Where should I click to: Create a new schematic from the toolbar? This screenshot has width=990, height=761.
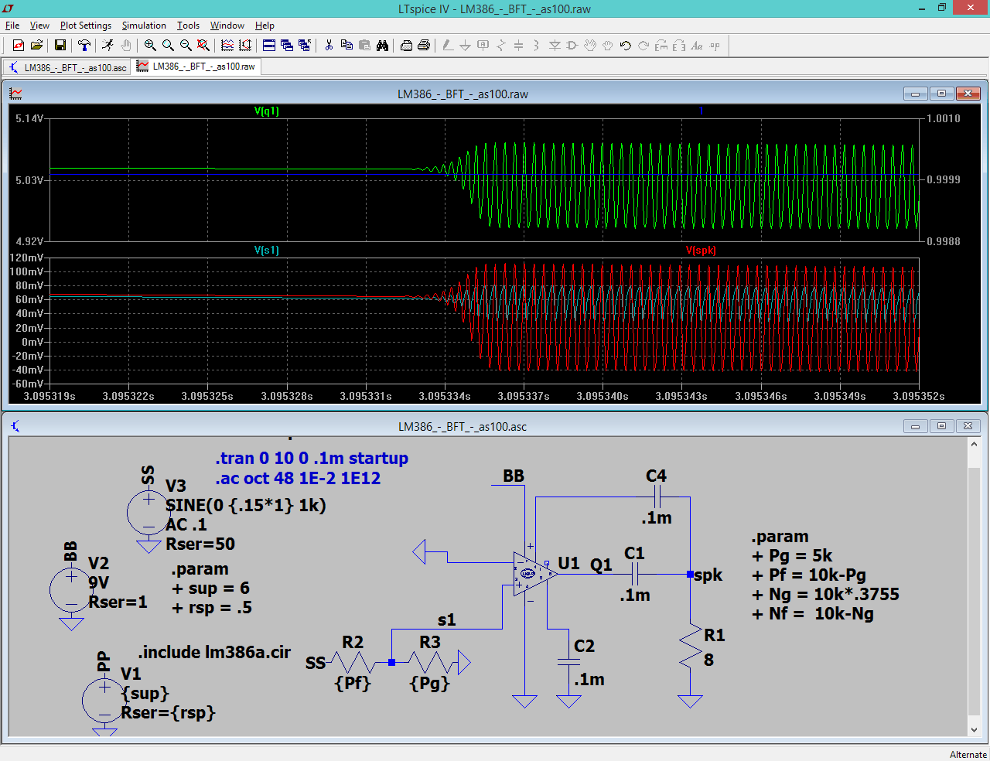19,46
